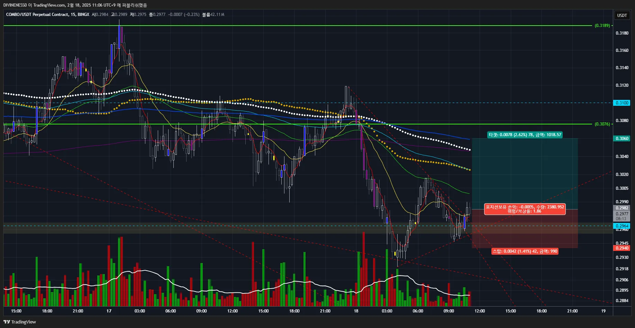Click the teal price tag 0.3060
This screenshot has width=635, height=328.
[622, 138]
